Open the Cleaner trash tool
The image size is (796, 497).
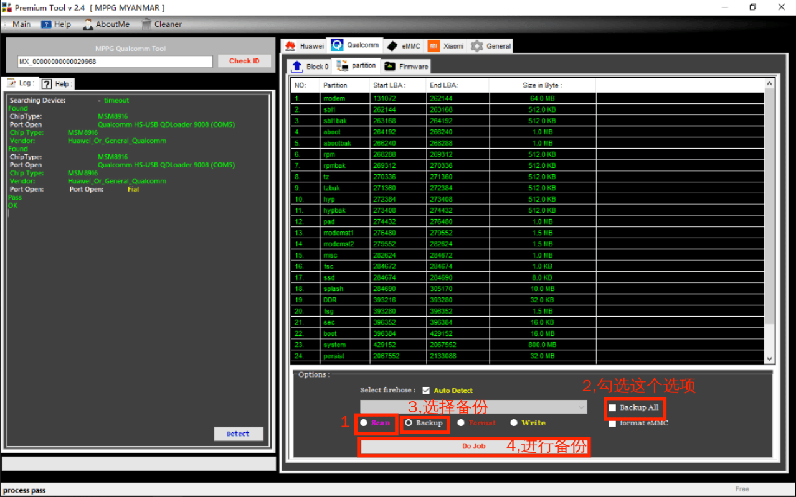point(161,24)
